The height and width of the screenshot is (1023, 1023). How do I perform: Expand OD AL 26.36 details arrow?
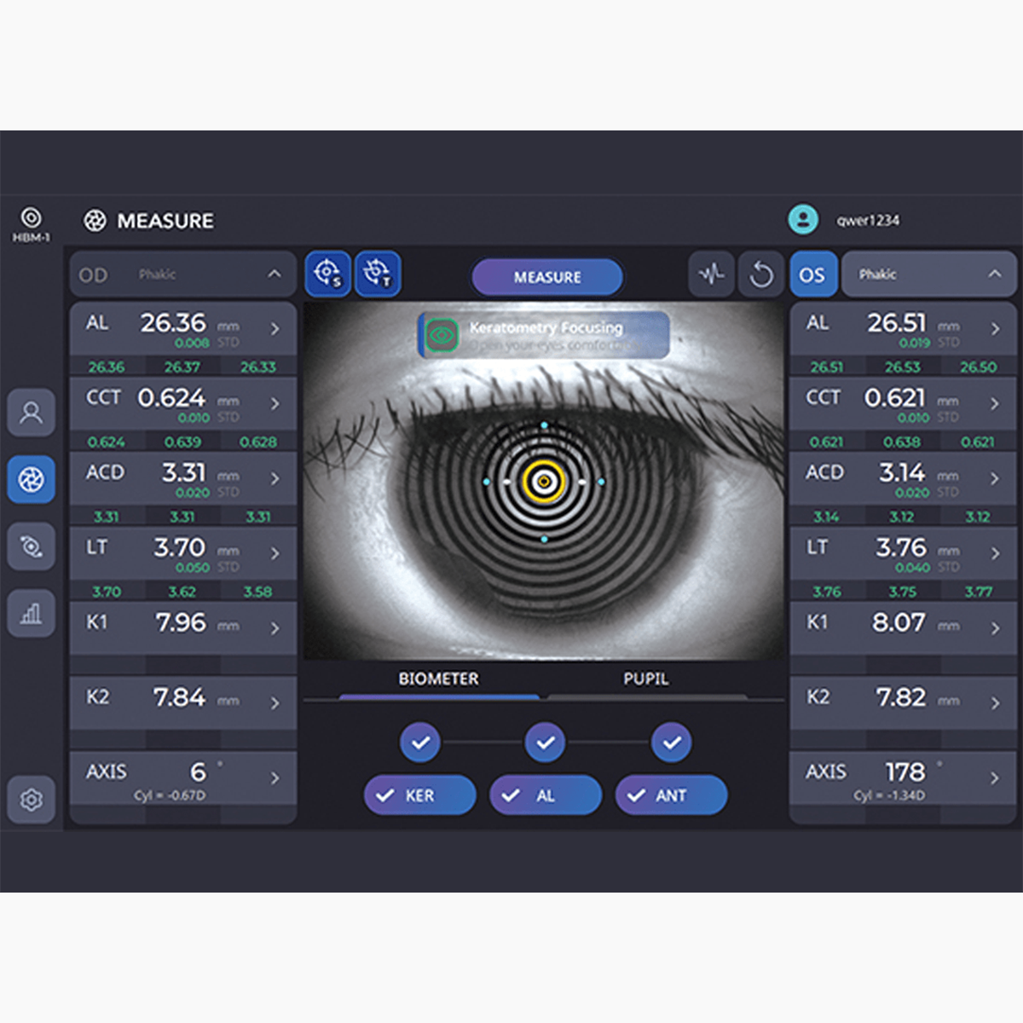[275, 329]
